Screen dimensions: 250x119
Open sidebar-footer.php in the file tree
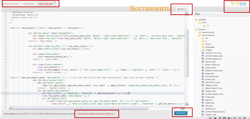[x=214, y=71]
